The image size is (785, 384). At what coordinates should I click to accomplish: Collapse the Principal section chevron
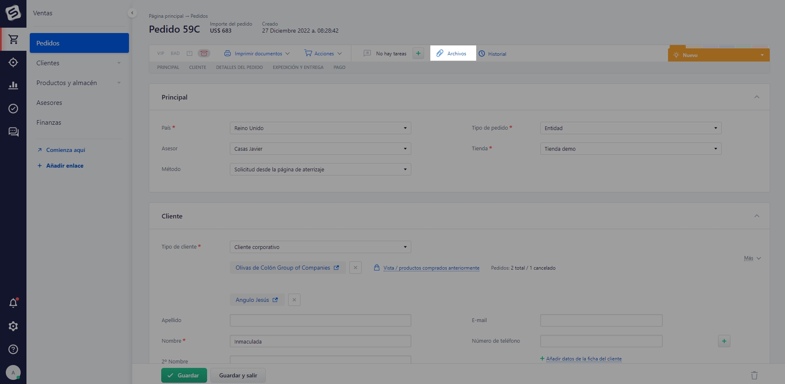756,97
